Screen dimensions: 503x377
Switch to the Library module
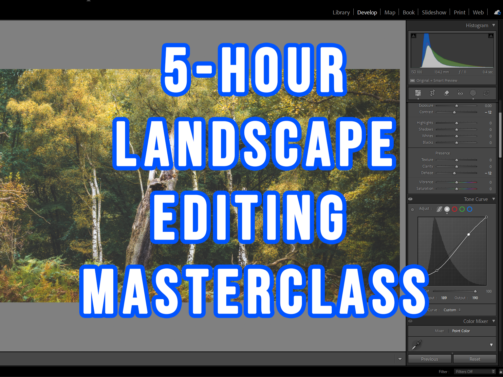point(341,12)
